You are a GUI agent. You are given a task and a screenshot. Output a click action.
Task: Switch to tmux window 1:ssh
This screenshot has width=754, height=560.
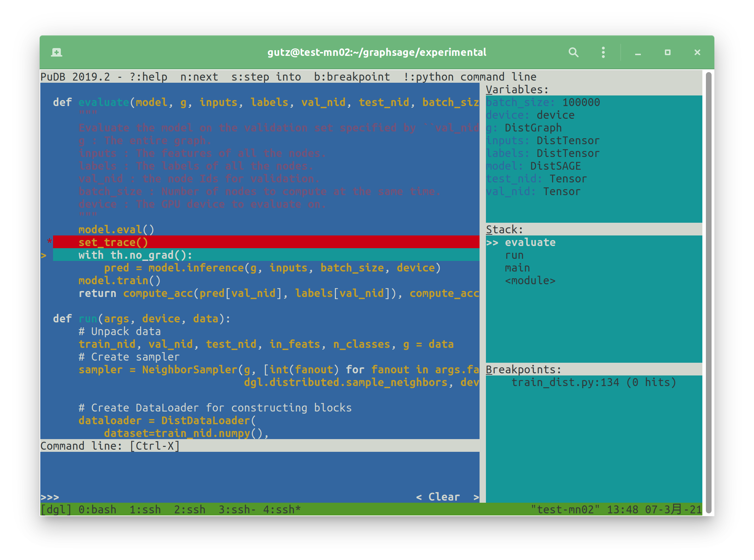coord(145,509)
